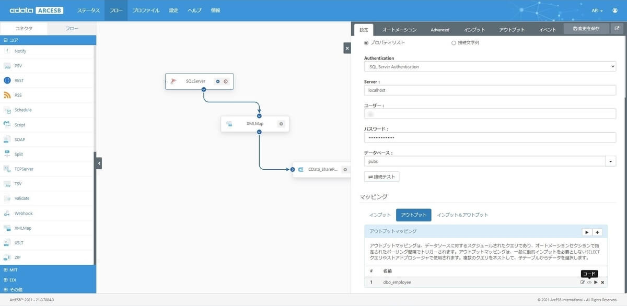Screen dimensions: 627x306
Task: Switch to the フロー sidebar tab
Action: 72,29
